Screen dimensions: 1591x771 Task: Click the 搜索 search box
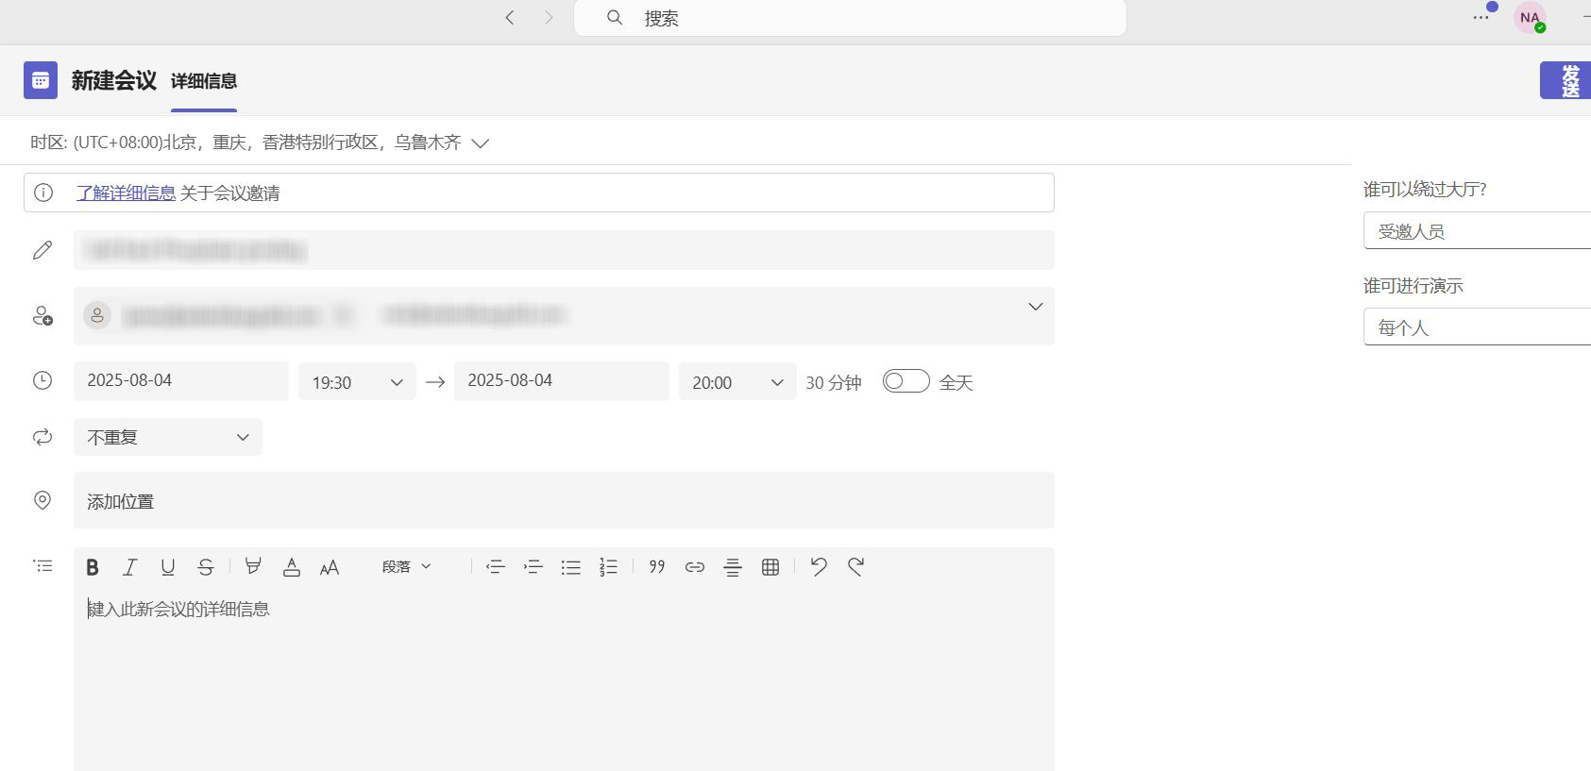850,18
